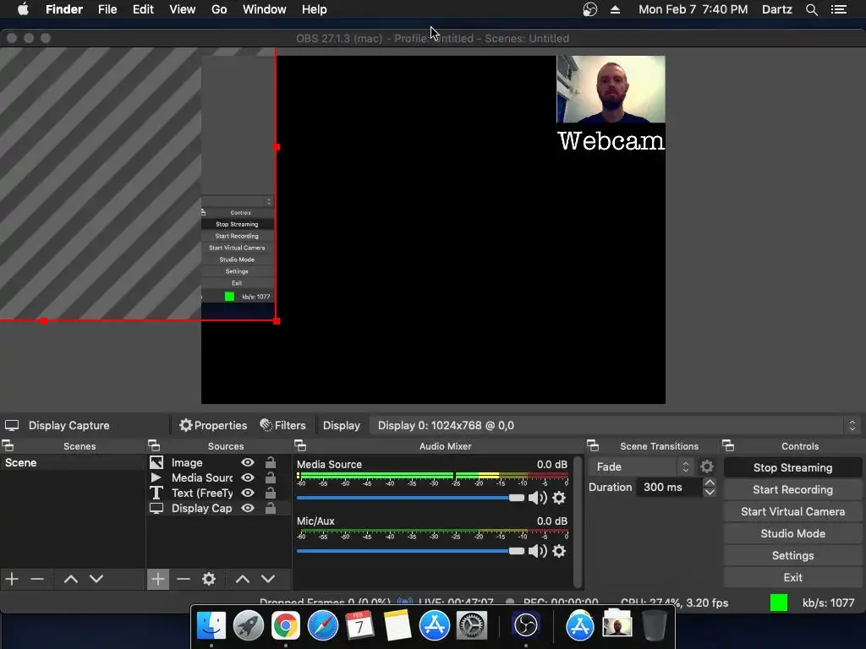This screenshot has height=649, width=866.
Task: Add a new source with plus icon
Action: coord(158,579)
